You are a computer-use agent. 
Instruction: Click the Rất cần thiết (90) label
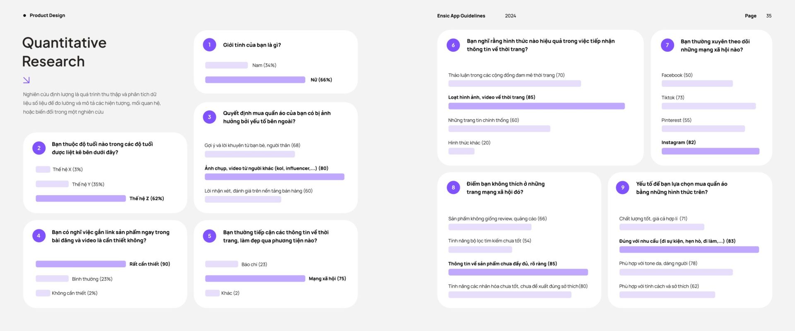[x=150, y=264]
